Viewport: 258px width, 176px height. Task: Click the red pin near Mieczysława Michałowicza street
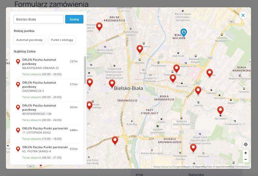tap(115, 141)
